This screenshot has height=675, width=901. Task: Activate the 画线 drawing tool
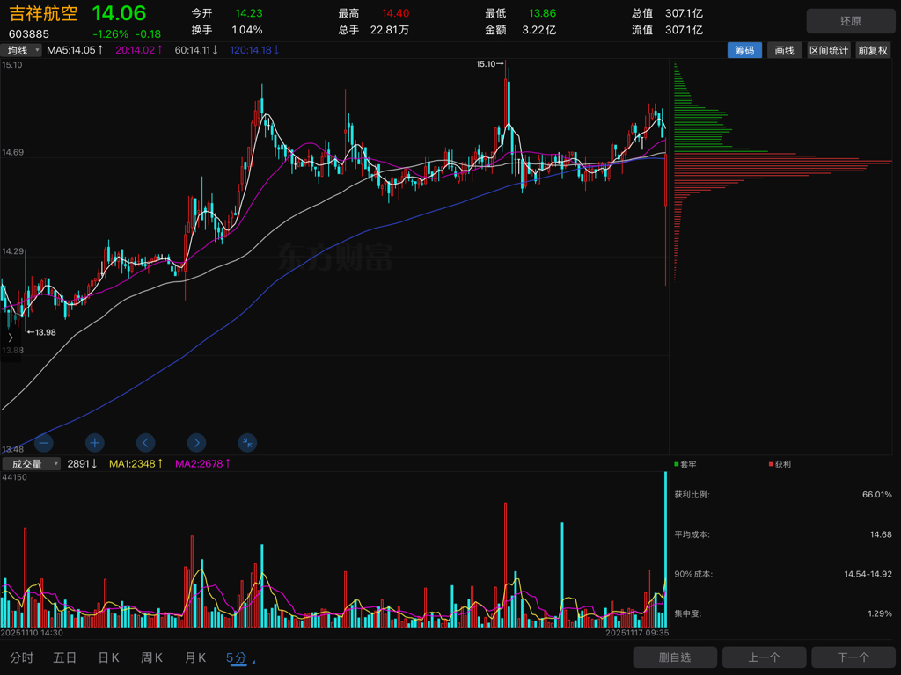coord(784,50)
